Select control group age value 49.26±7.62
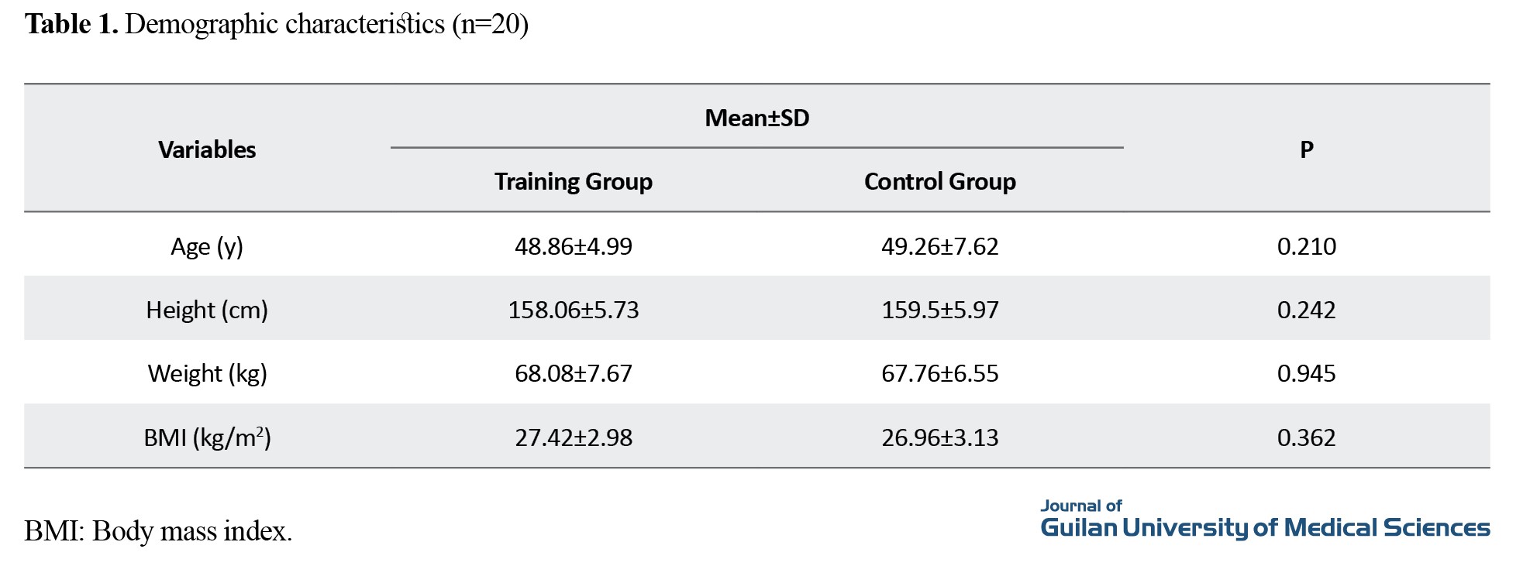Screen dimensions: 1523x566 [x=939, y=246]
